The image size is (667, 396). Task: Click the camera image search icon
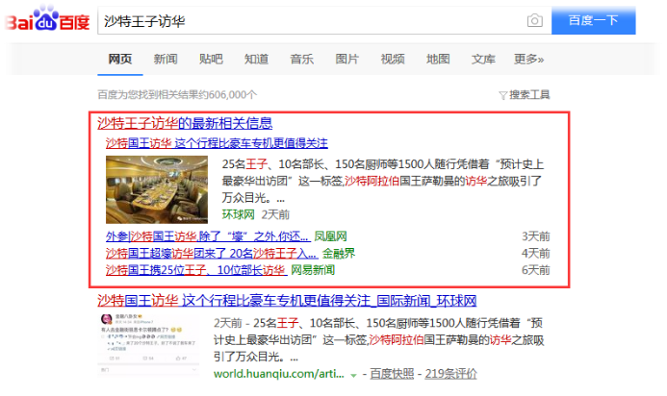click(x=534, y=20)
